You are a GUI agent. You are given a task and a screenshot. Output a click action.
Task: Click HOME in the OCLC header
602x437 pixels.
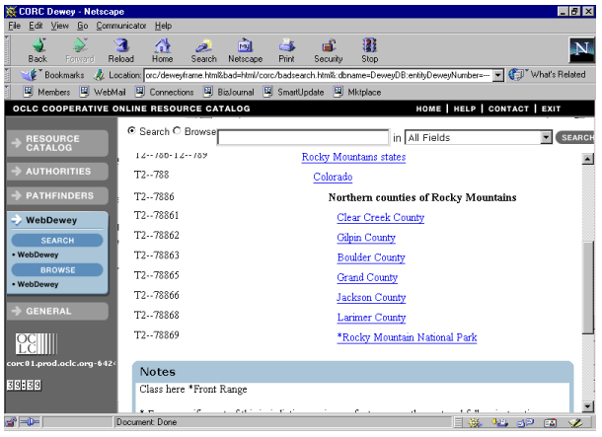428,109
